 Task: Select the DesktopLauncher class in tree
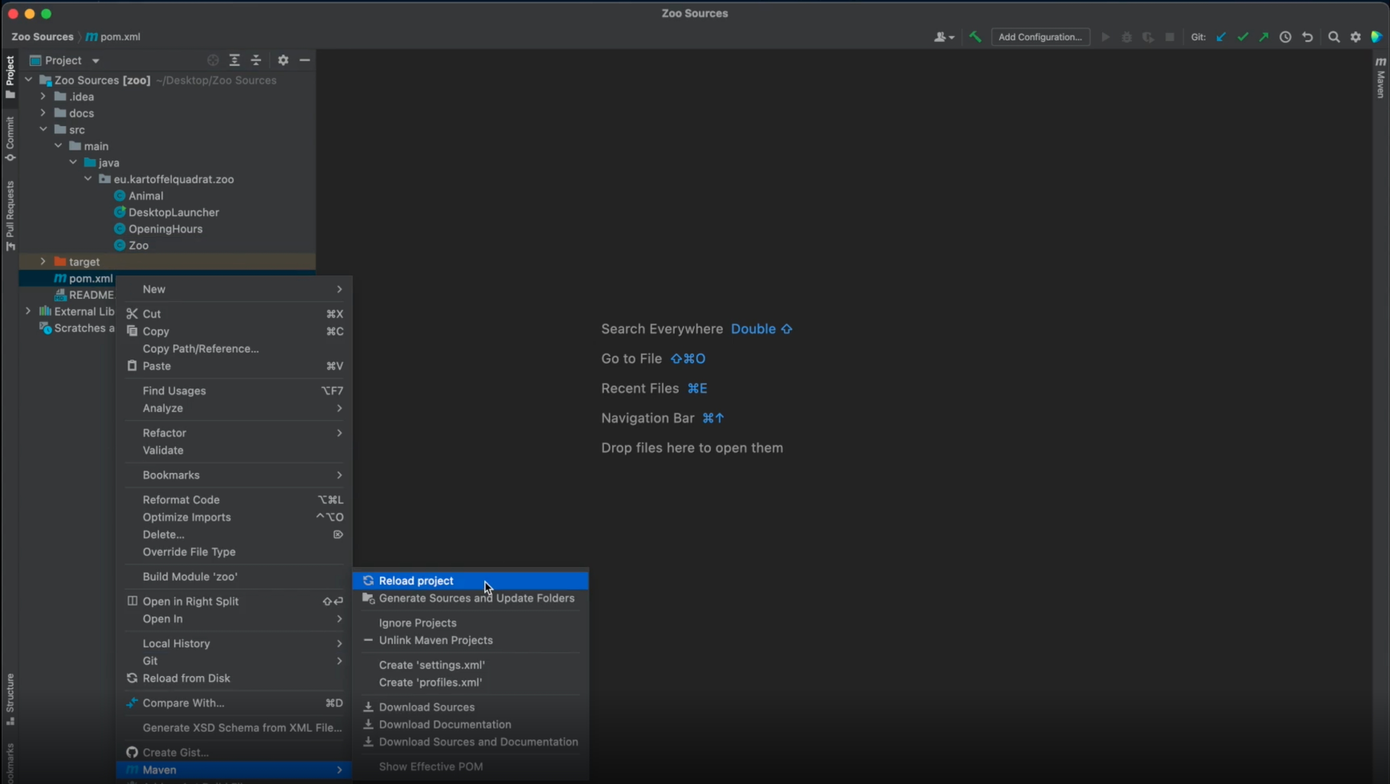[173, 212]
